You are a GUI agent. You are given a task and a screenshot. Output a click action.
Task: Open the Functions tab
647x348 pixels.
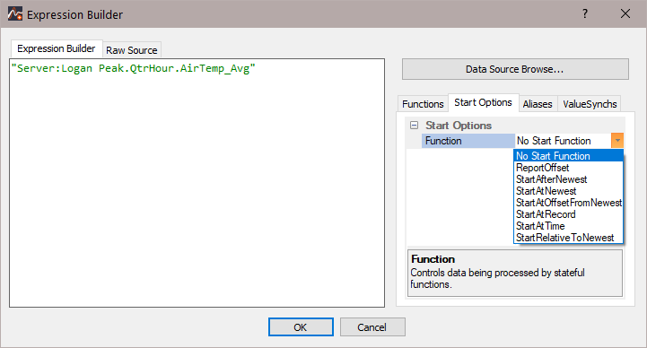(x=423, y=104)
